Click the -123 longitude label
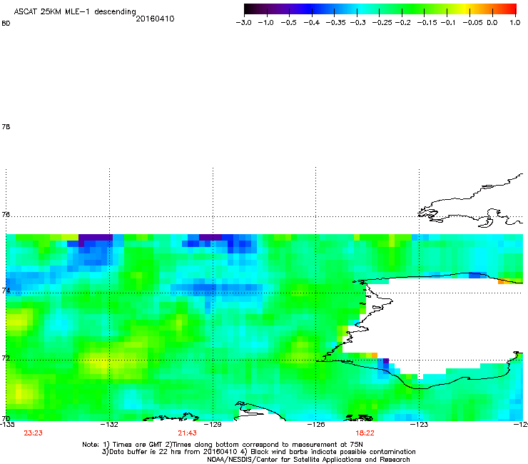 pos(419,424)
